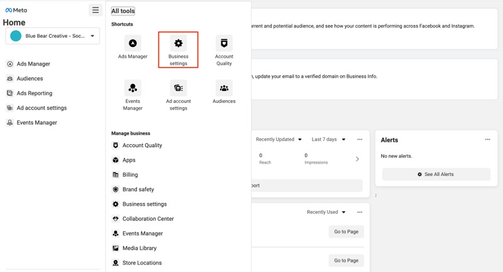The image size is (503, 272).
Task: Select Store Locations menu item
Action: (142, 263)
